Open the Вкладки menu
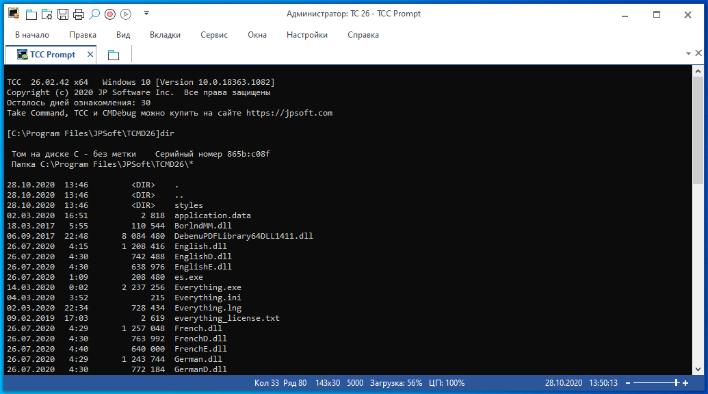Viewport: 708px width, 394px height. tap(165, 35)
